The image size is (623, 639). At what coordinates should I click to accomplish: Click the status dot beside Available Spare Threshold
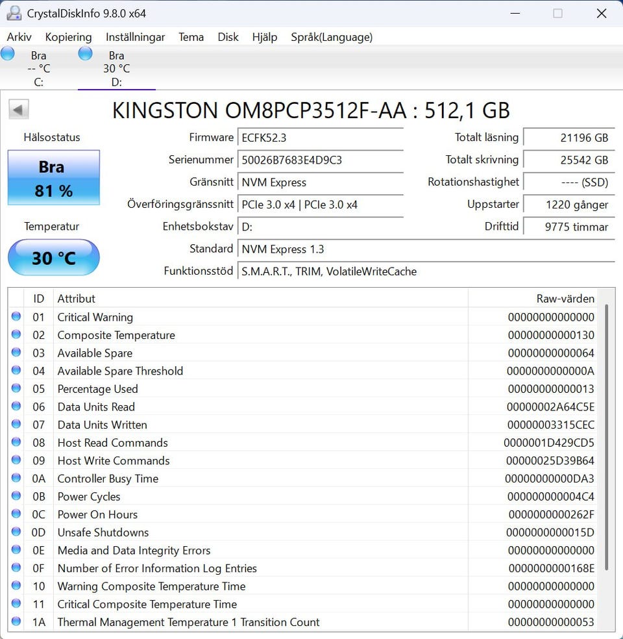coord(16,370)
